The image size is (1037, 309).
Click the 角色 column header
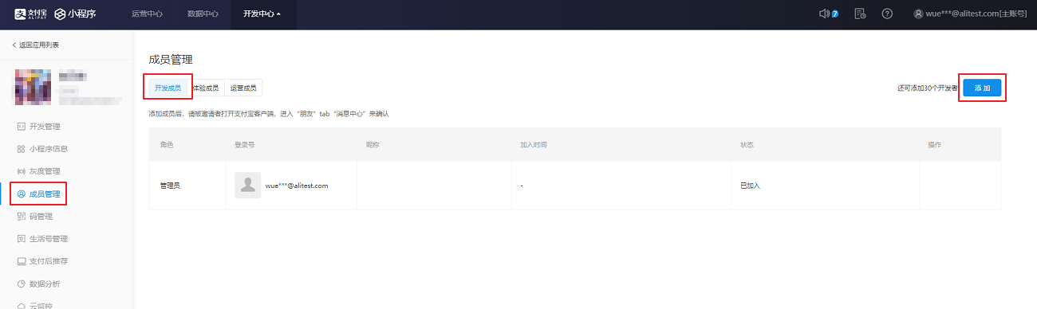pyautogui.click(x=167, y=145)
